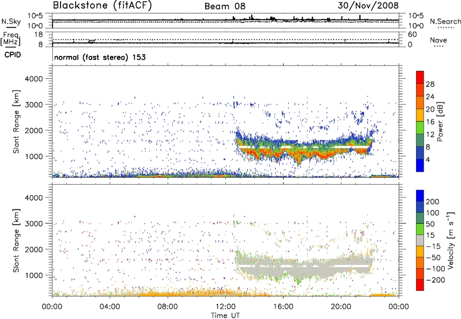Click the '12:00' time axis label
Viewport: 461px width, 319px height.
225,307
